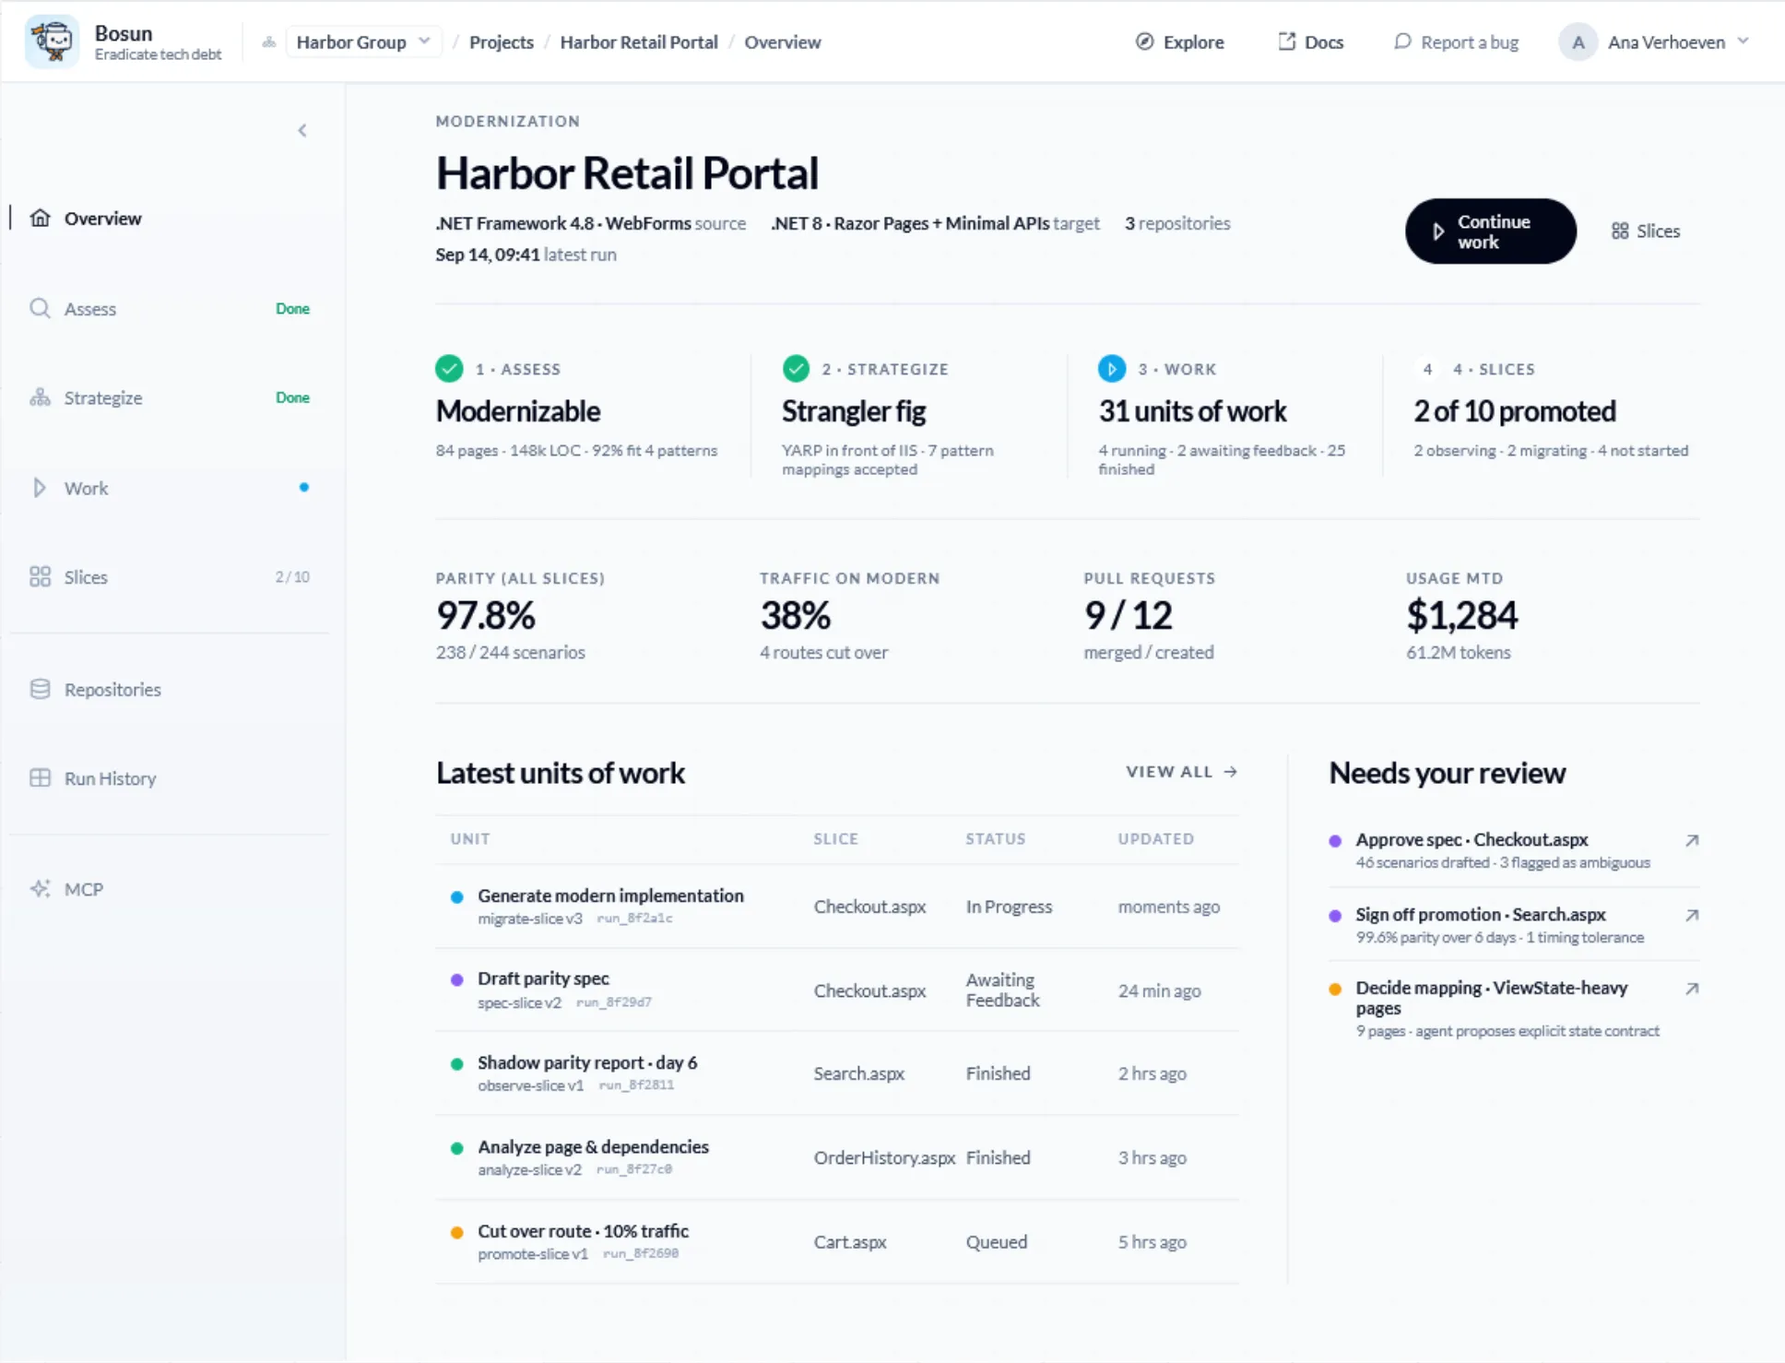Open Docs external link icon
The image size is (1785, 1363).
point(1286,41)
